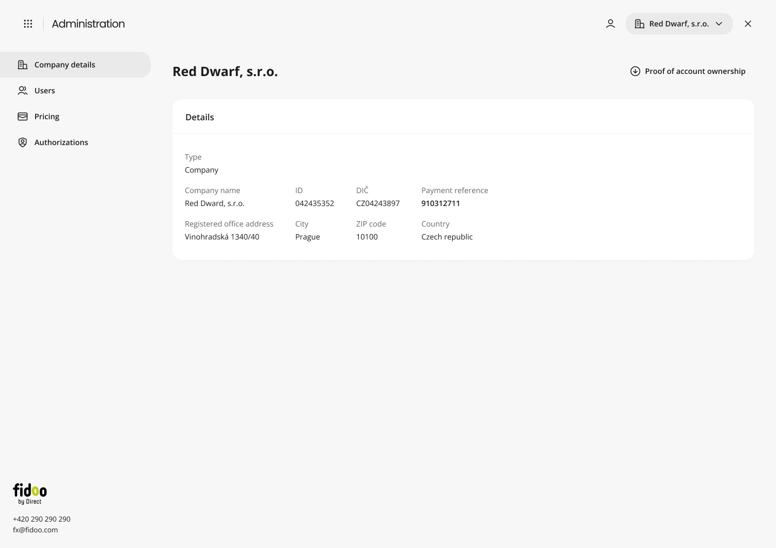Click the download icon for proof of ownership
The height and width of the screenshot is (548, 776).
coord(635,71)
